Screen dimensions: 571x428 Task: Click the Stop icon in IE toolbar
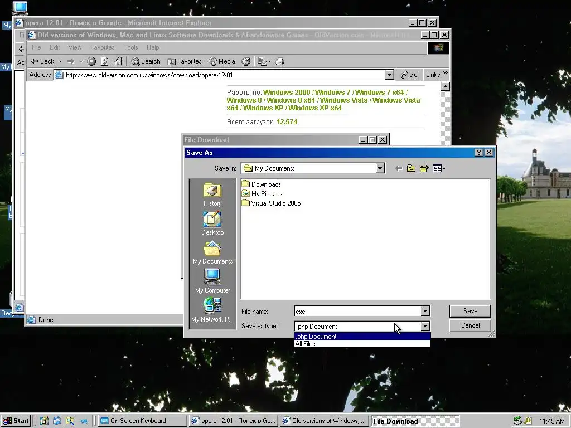click(x=91, y=61)
